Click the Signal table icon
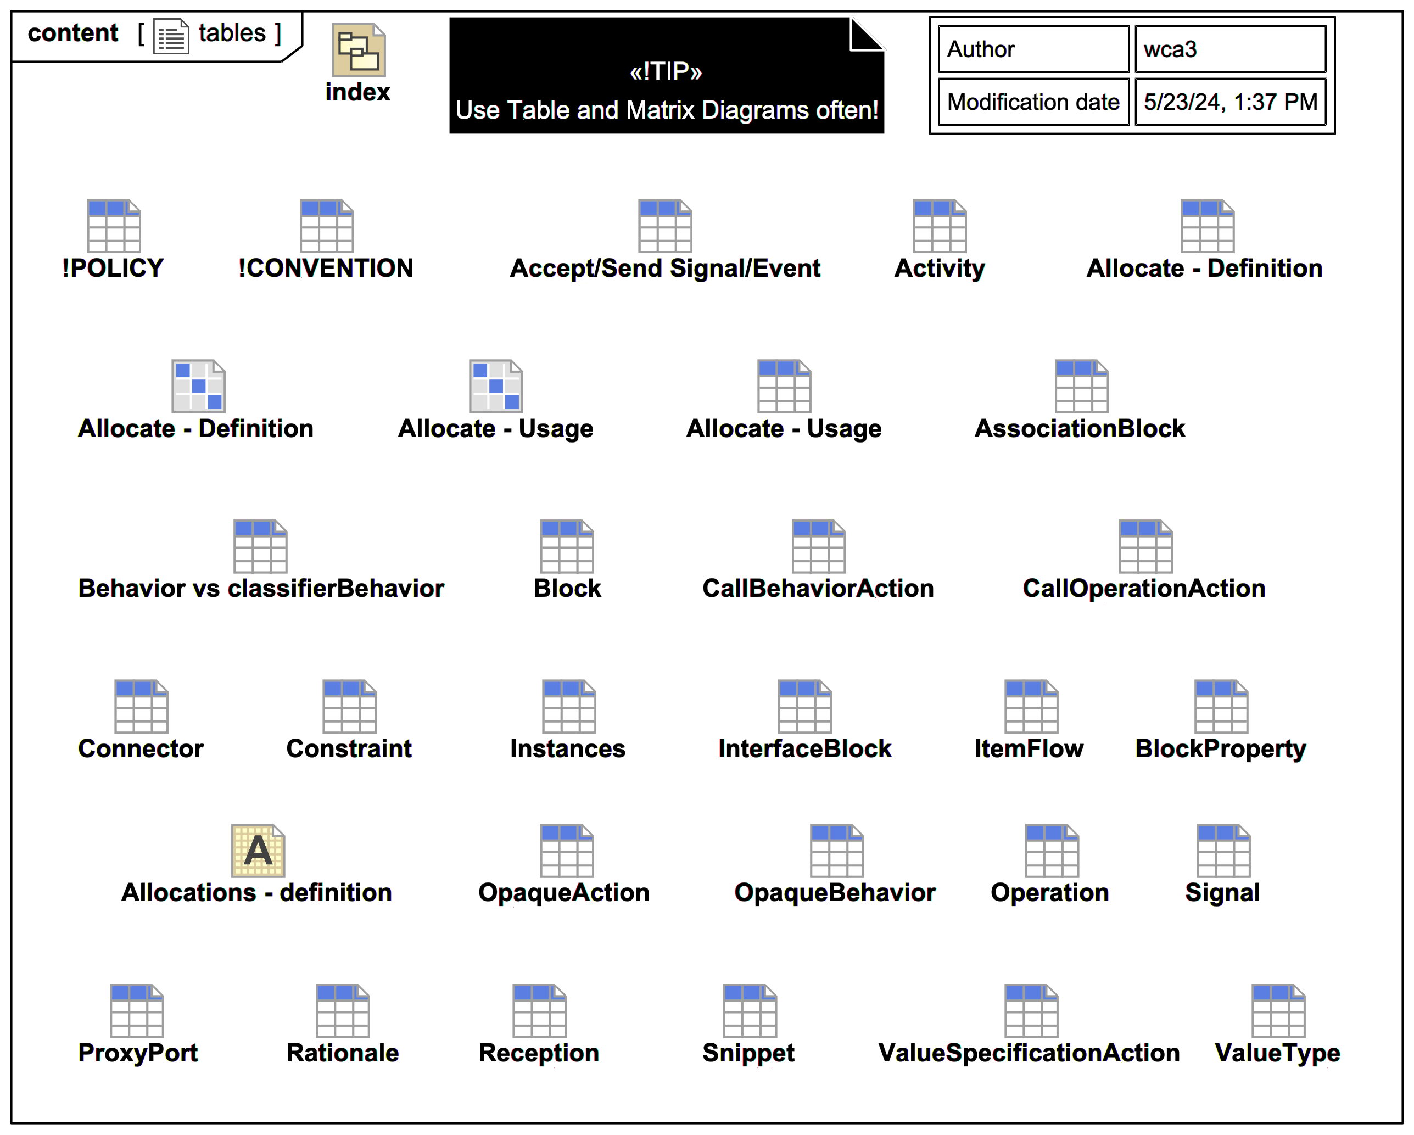Screen dimensions: 1414x1135 [x=1223, y=851]
